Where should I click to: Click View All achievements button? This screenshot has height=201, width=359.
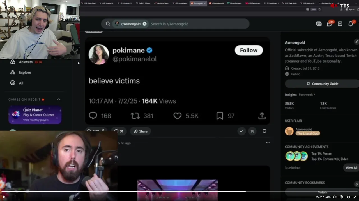coord(351,168)
